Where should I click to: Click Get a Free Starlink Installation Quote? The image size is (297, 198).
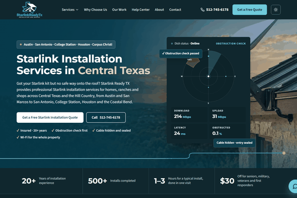coord(50,117)
